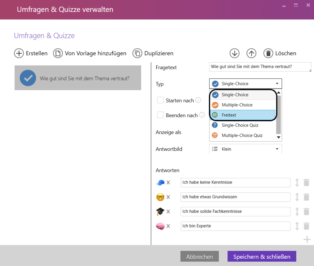The width and height of the screenshot is (314, 266).
Task: Open info icon next to Beenden nach
Action: (x=202, y=115)
